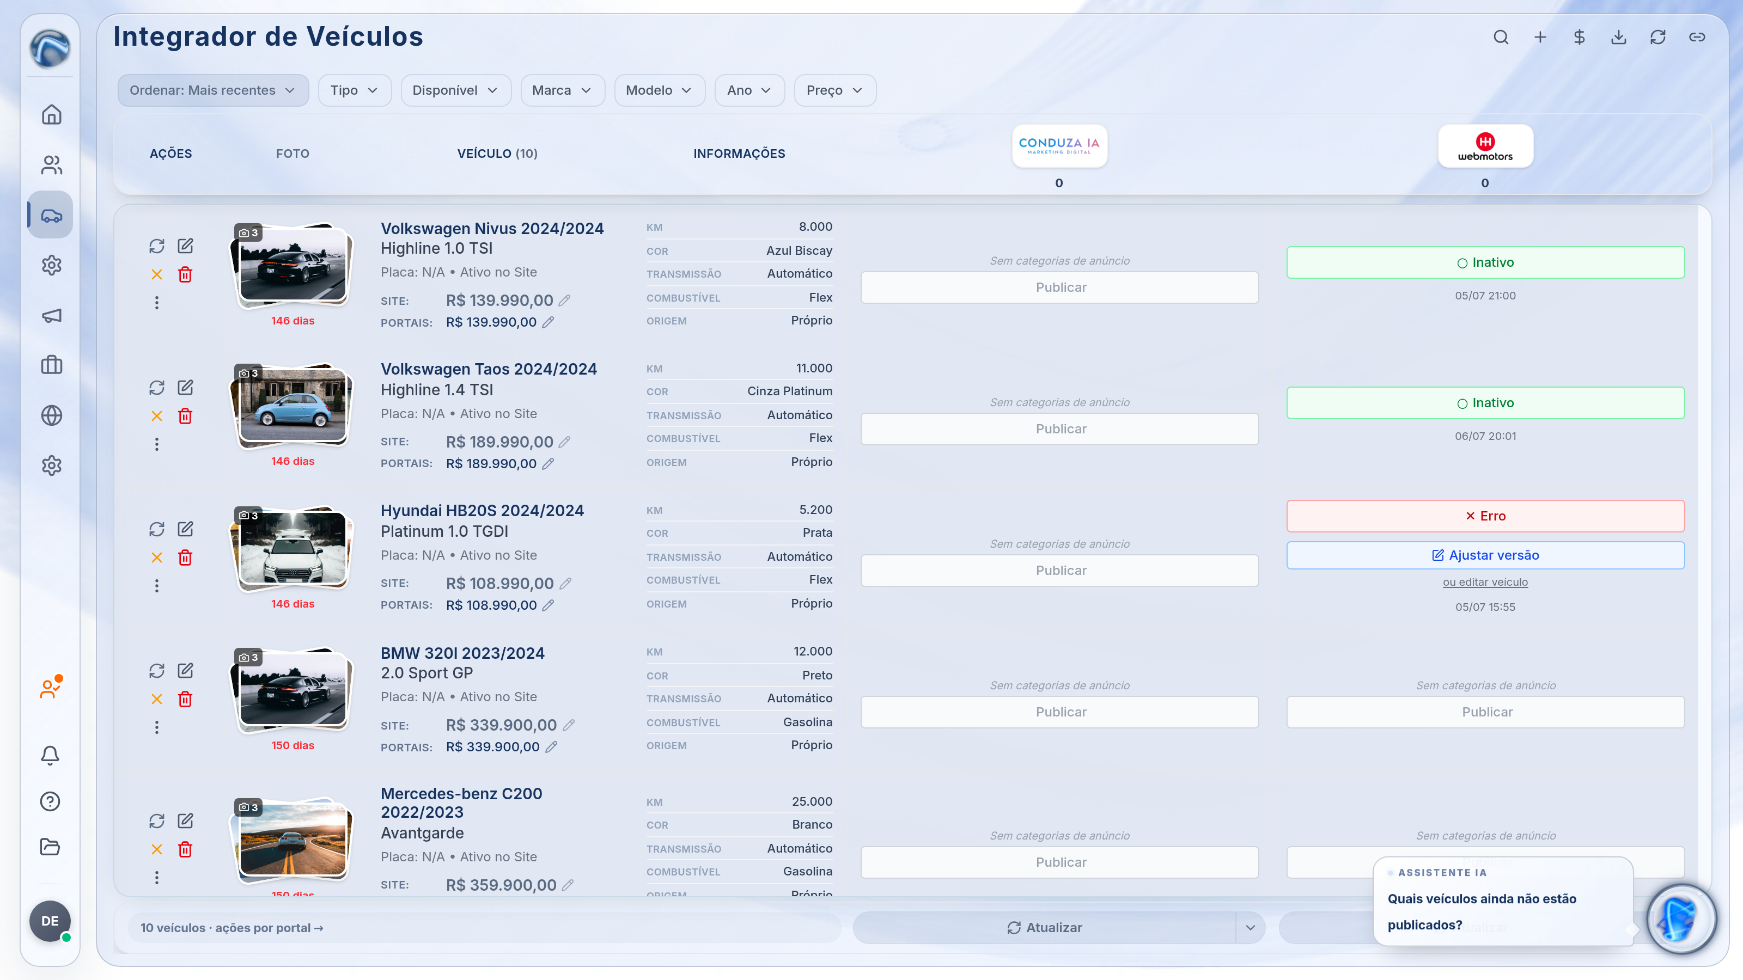Screen dimensions: 1743x980
Task: Open the users section in the sidebar
Action: [x=51, y=164]
